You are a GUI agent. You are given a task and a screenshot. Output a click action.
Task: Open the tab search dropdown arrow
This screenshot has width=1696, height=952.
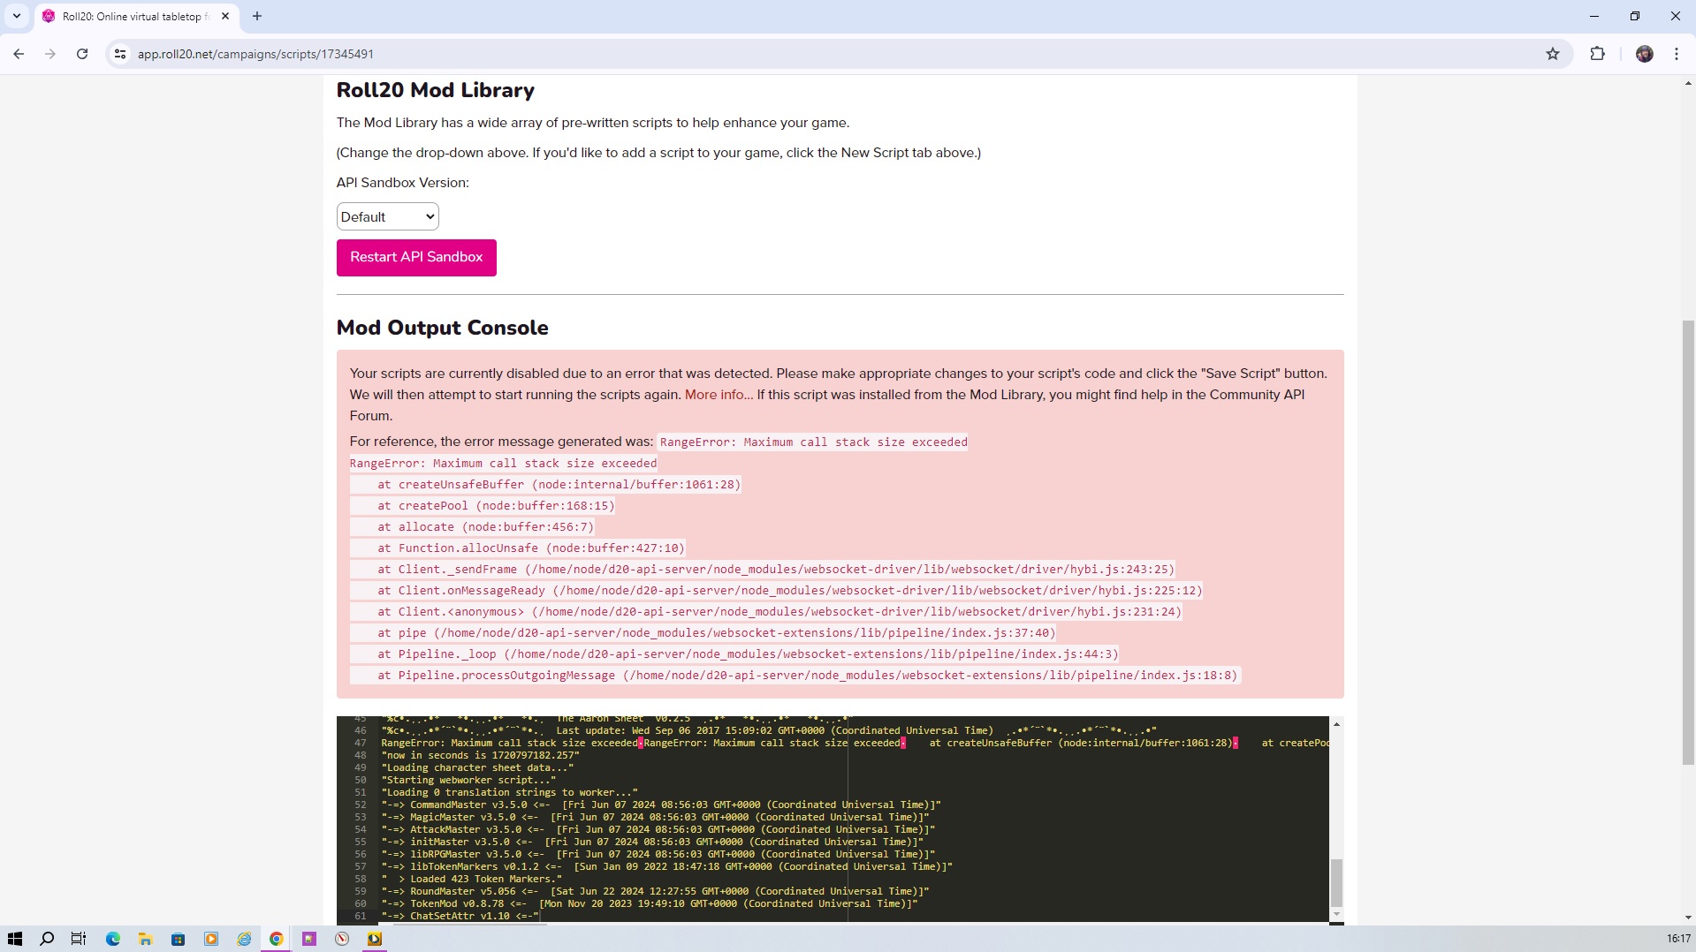pyautogui.click(x=17, y=16)
